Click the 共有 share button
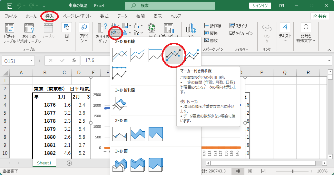This screenshot has width=334, height=175. (320, 16)
